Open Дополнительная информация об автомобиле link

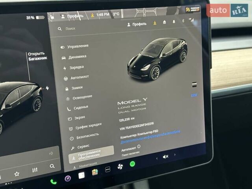[x=150, y=137]
